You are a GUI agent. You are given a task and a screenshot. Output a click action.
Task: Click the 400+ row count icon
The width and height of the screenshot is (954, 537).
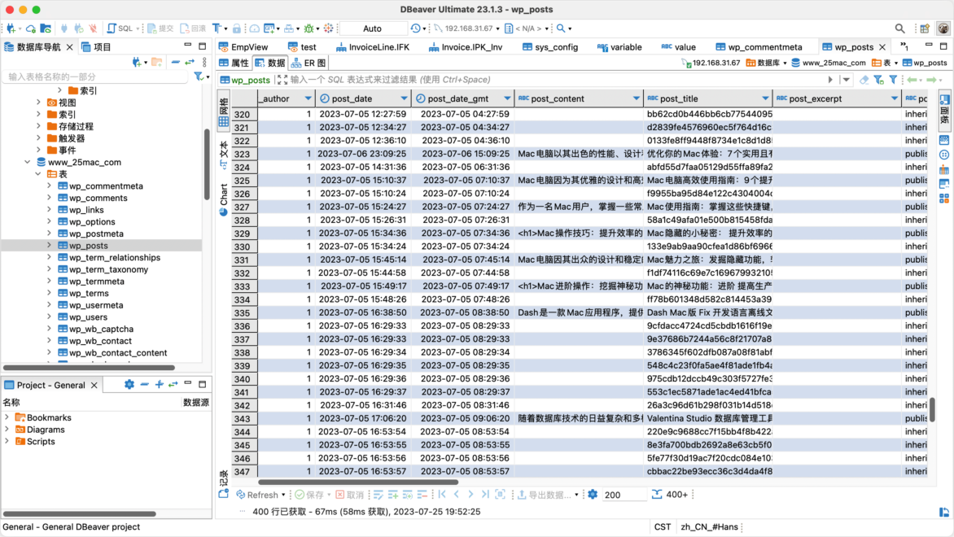670,495
